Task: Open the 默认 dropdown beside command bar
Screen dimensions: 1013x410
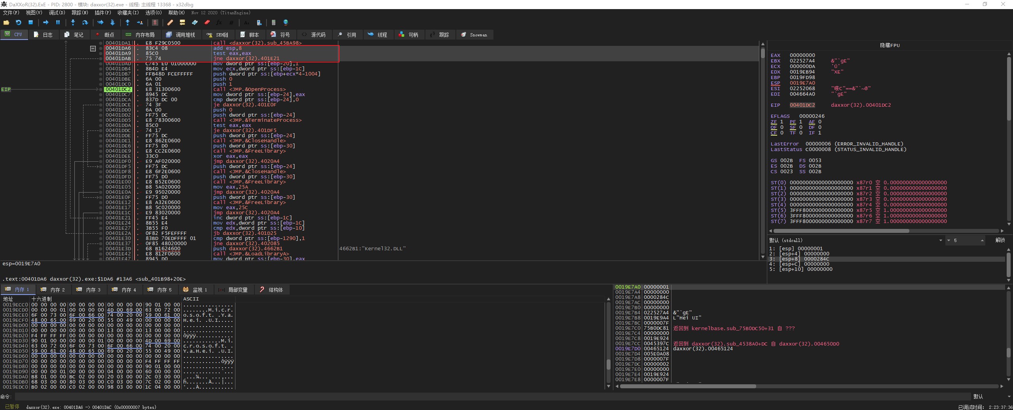Action: tap(989, 397)
